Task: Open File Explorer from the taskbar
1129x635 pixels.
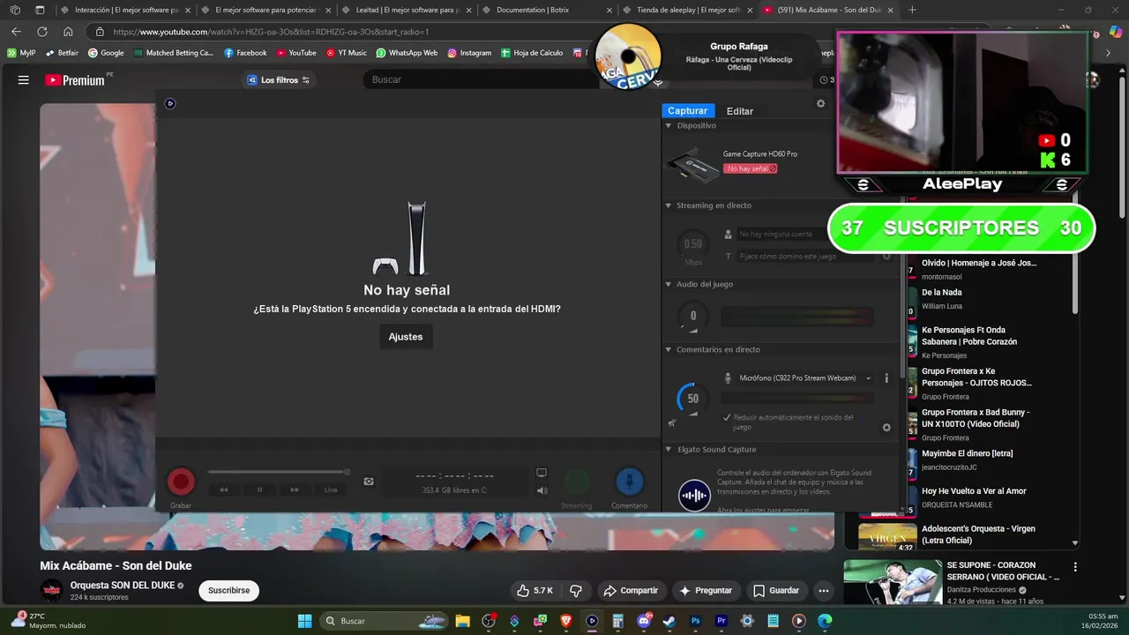Action: (x=463, y=621)
